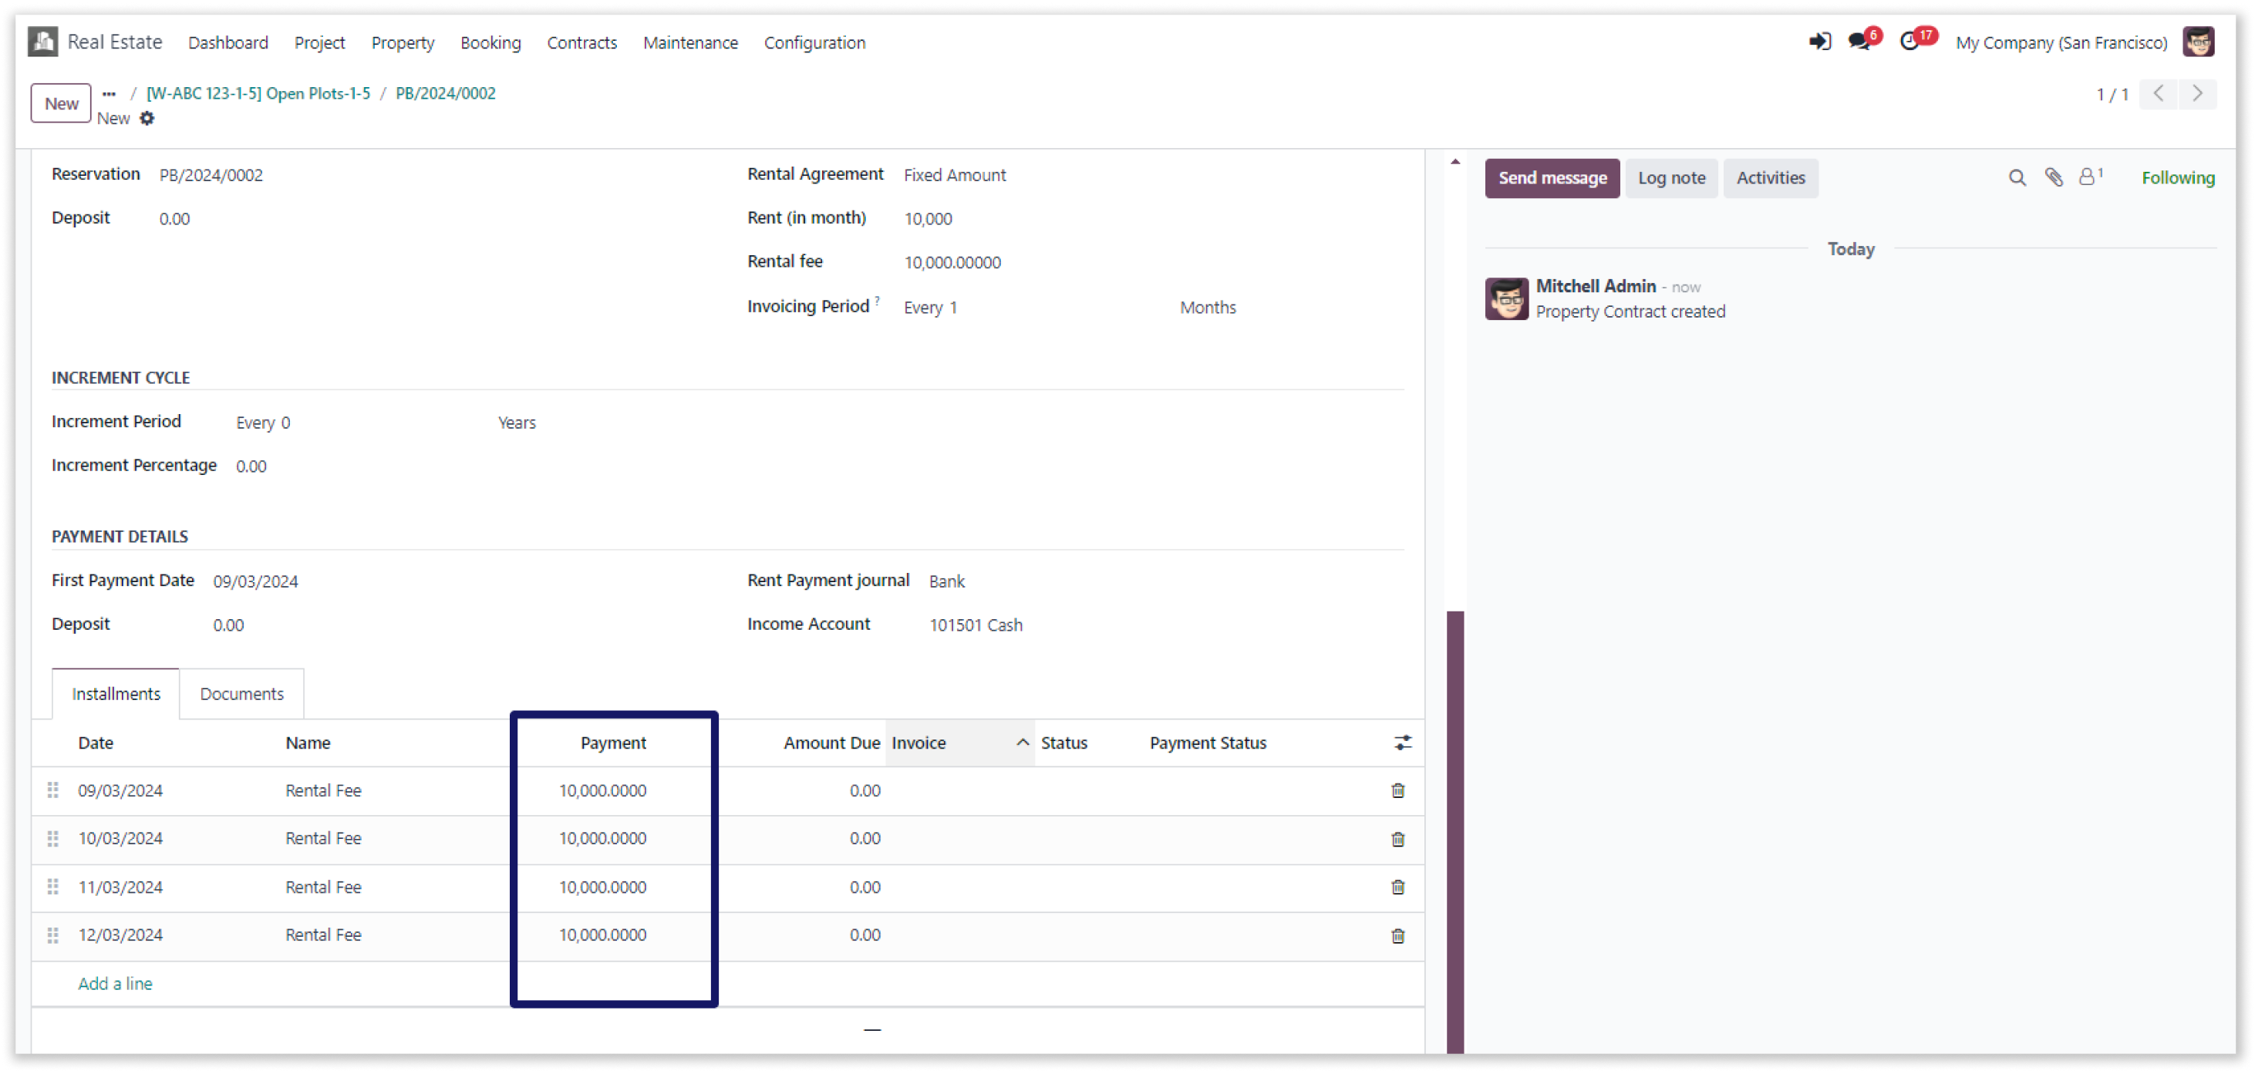The width and height of the screenshot is (2255, 1071).
Task: Open column settings icon in installments table
Action: 1402,743
